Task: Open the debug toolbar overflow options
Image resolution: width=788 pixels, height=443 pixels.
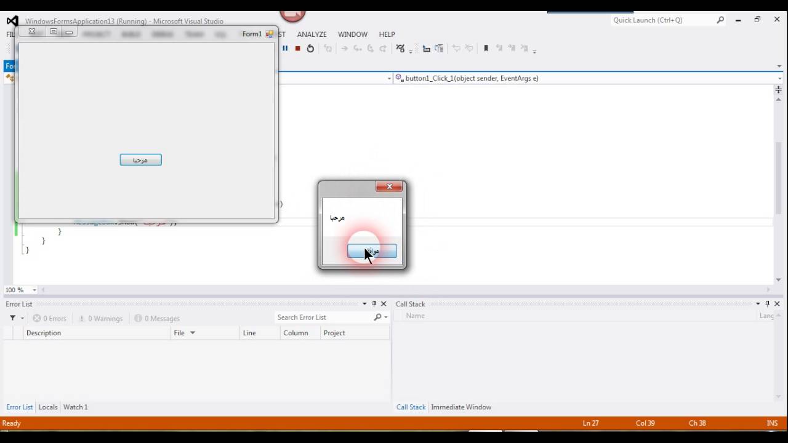Action: [411, 50]
